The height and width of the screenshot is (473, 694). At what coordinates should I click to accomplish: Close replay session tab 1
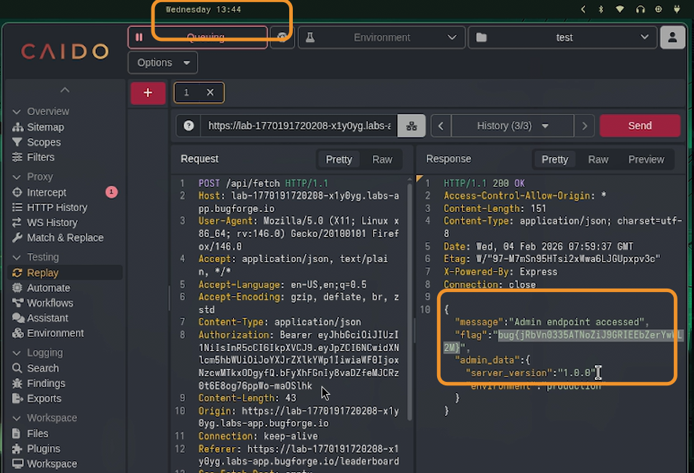(210, 93)
